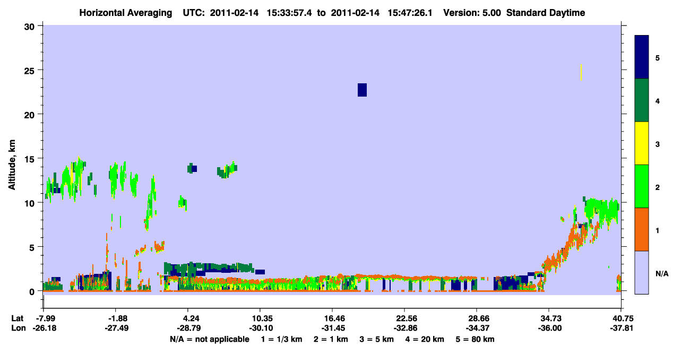This screenshot has height=354, width=690.
Task: Click the yellow colorbar segment labeled 3
Action: pos(642,143)
